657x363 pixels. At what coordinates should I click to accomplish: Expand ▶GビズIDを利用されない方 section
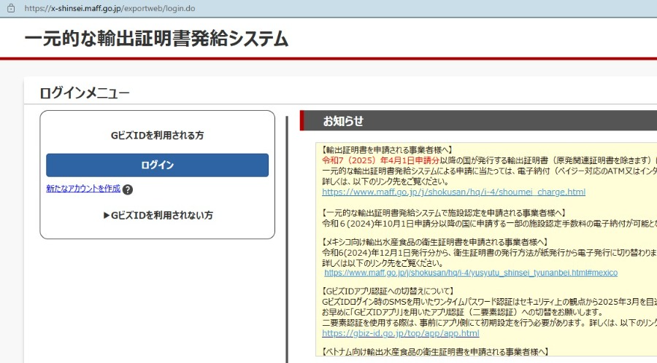[158, 215]
